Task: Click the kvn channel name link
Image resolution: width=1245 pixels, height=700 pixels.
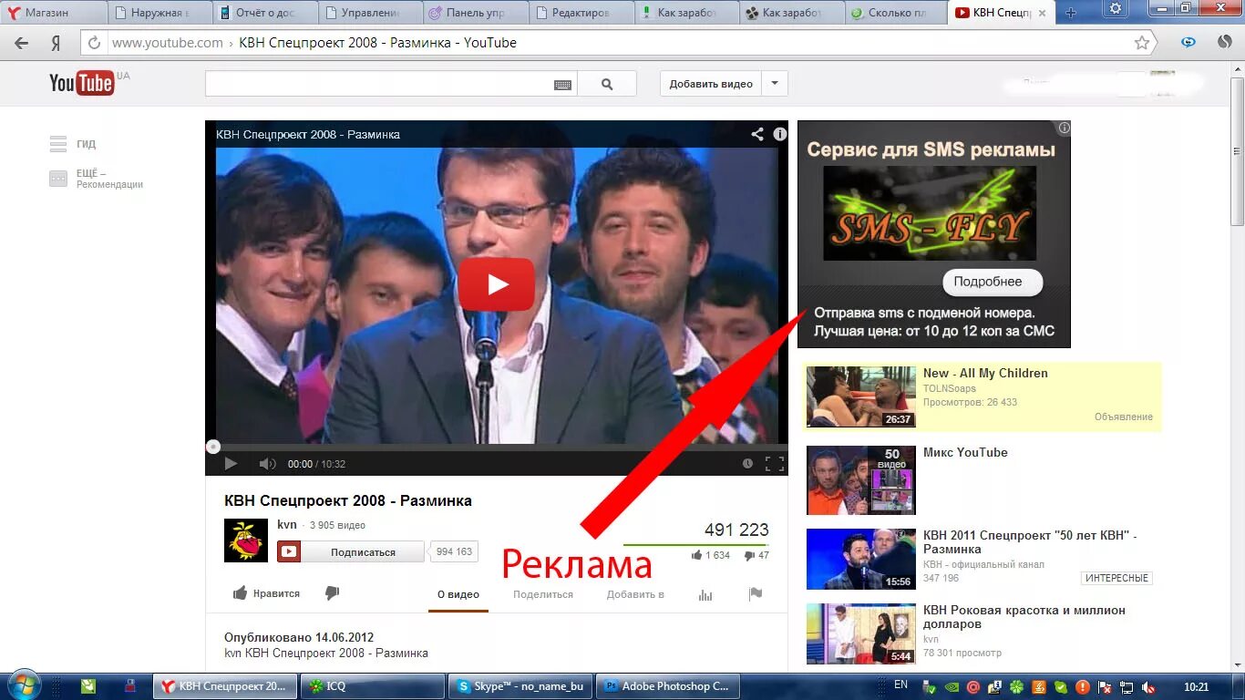Action: 287,524
